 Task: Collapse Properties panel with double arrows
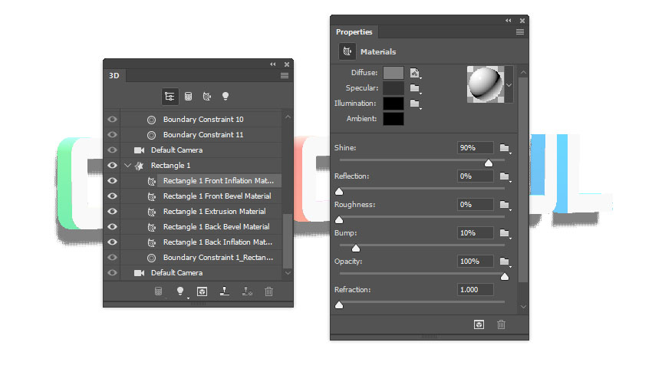pos(508,21)
